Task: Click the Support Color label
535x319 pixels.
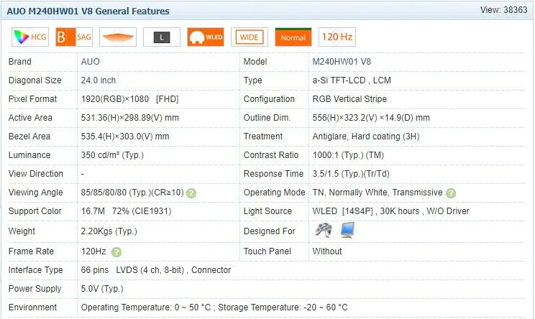Action: point(35,211)
